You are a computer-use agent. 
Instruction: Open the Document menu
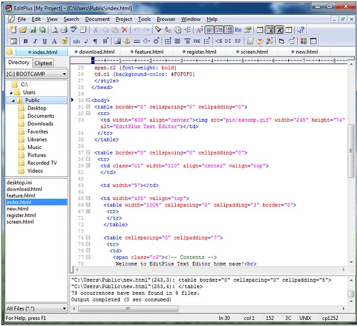(x=97, y=19)
